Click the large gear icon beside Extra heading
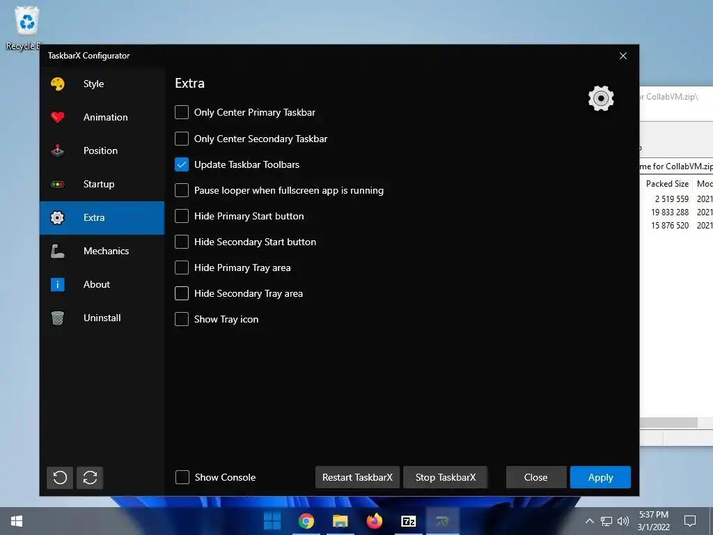The height and width of the screenshot is (535, 713). click(x=601, y=98)
